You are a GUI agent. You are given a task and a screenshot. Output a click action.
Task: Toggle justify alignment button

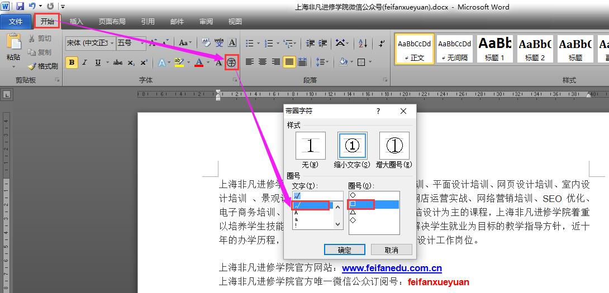coord(289,62)
